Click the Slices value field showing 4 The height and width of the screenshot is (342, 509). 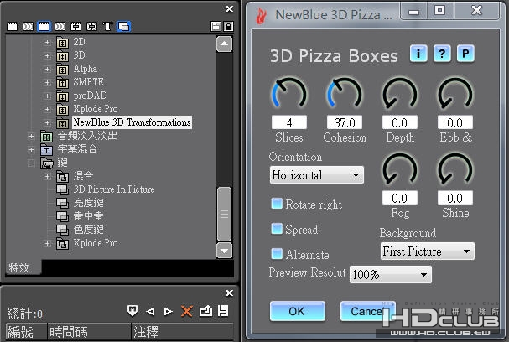pos(289,122)
